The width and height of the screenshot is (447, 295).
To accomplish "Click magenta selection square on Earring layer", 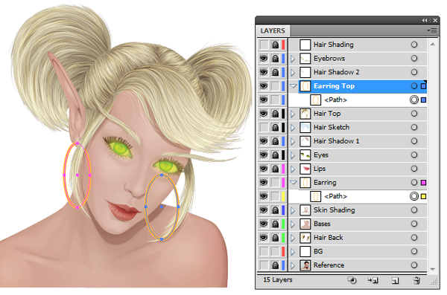I will pyautogui.click(x=424, y=183).
